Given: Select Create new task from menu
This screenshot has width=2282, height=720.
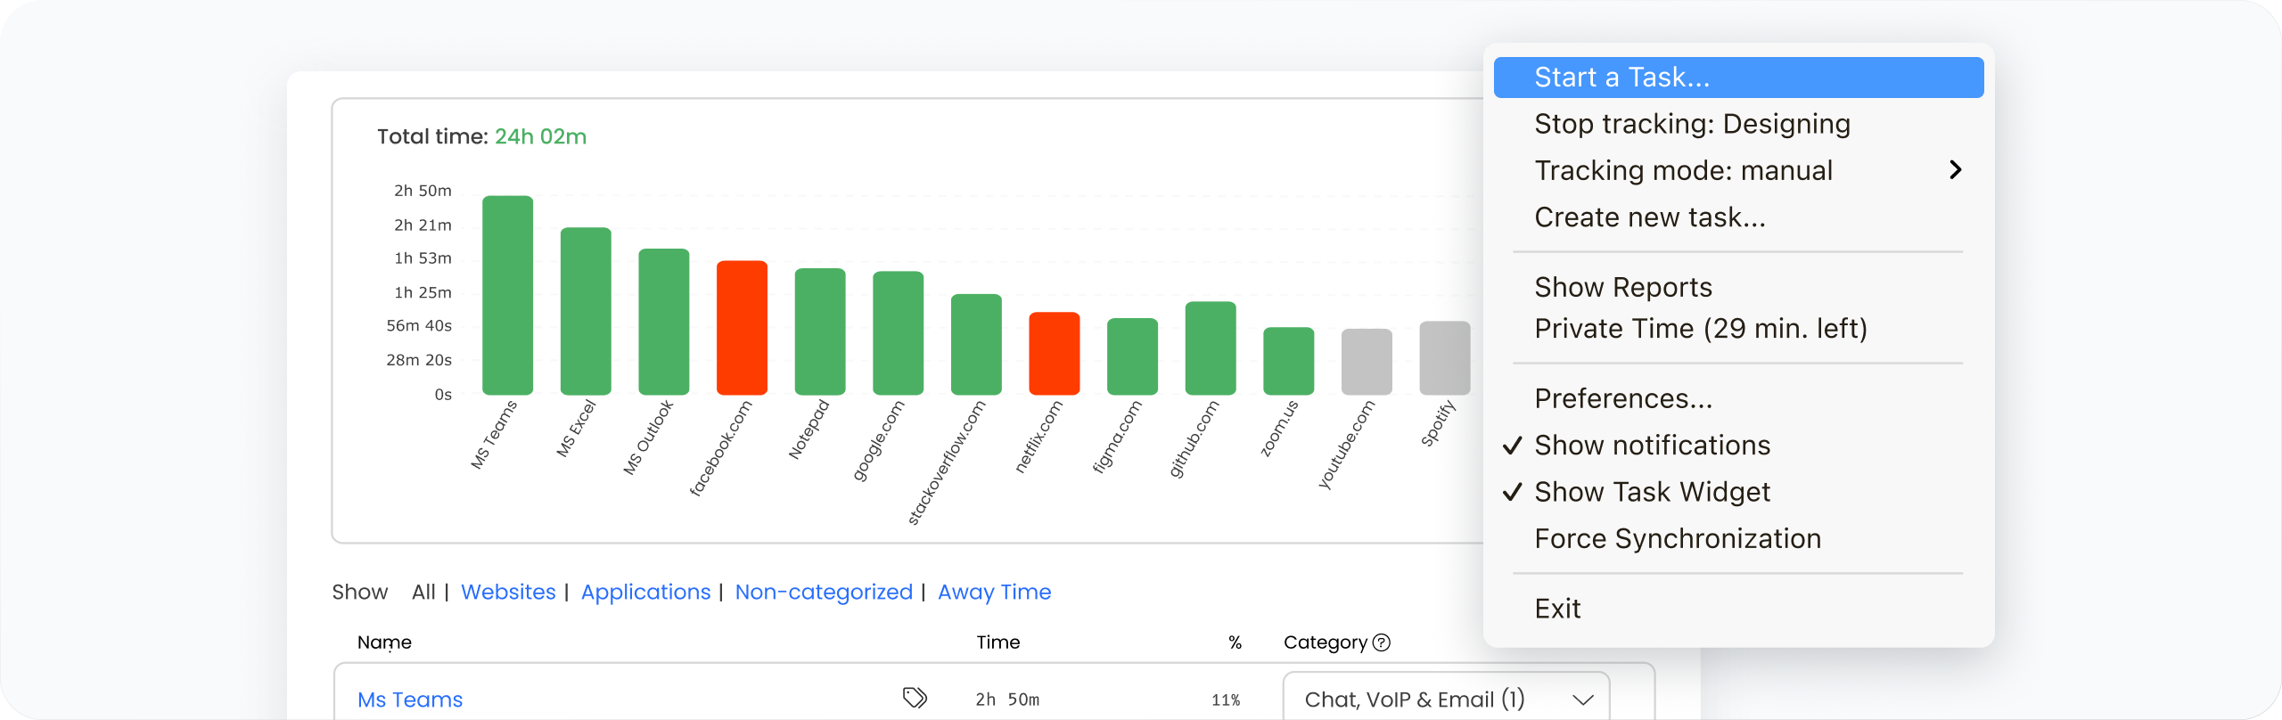Looking at the screenshot, I should (1649, 217).
